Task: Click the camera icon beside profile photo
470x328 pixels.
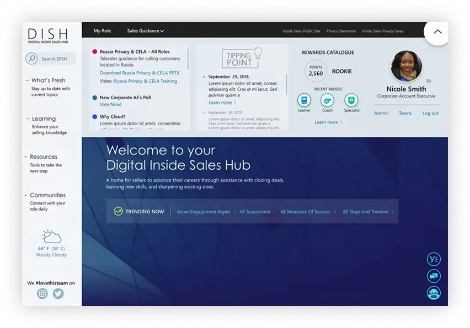Action: click(429, 81)
